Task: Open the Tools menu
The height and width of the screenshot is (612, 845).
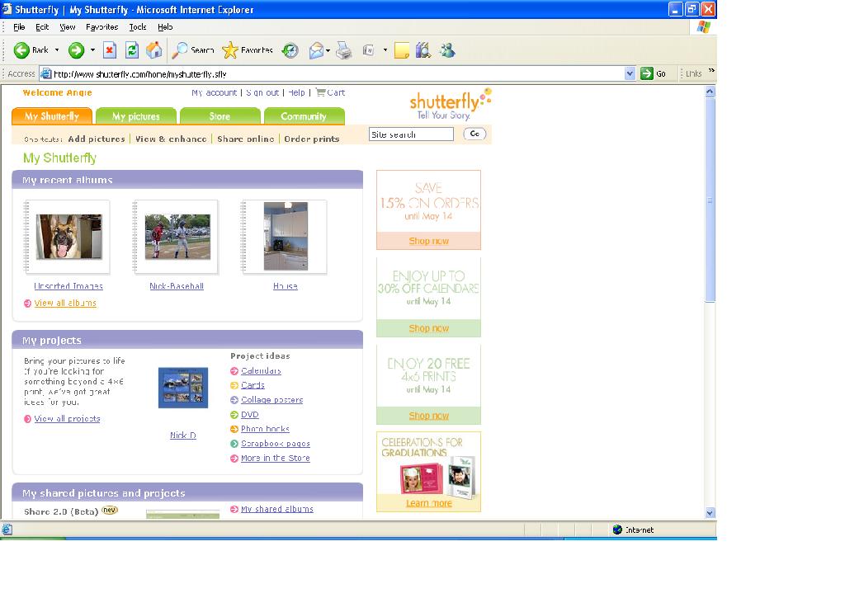Action: [x=137, y=27]
